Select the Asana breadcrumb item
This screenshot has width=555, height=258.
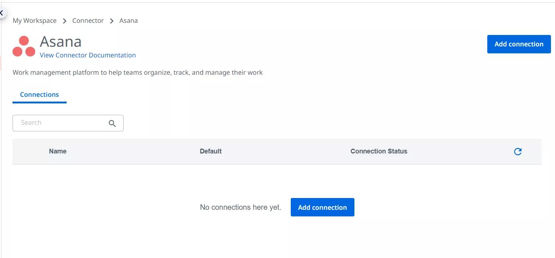[x=128, y=21]
